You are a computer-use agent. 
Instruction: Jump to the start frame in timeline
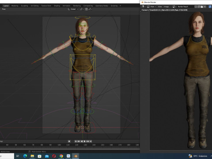(x=76, y=141)
